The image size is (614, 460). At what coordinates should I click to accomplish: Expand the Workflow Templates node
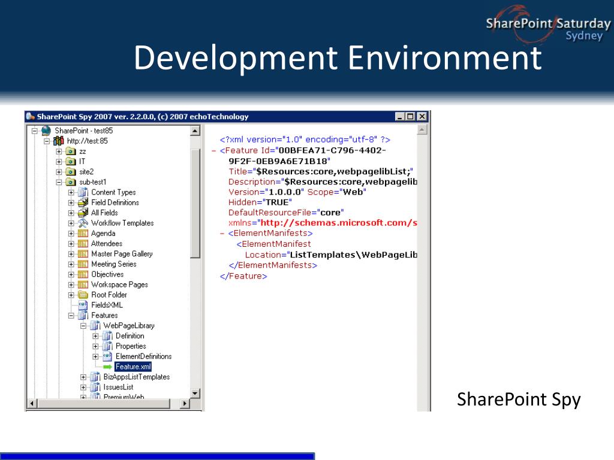pos(71,223)
